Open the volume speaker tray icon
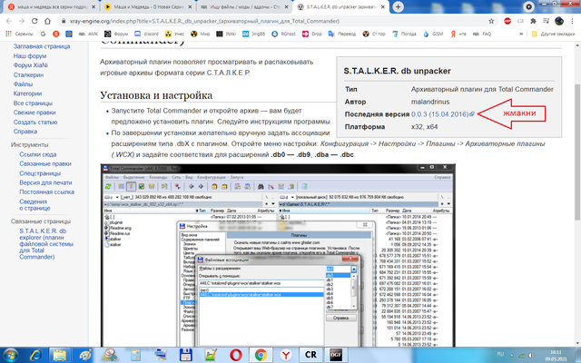This screenshot has height=363, width=581. 531,355
